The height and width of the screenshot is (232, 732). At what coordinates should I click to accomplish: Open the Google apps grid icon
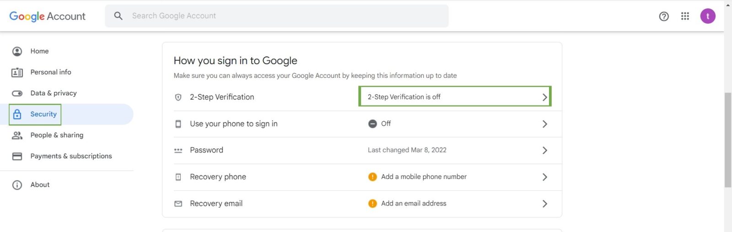[685, 16]
